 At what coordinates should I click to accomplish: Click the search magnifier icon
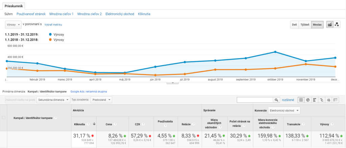pyautogui.click(x=277, y=100)
